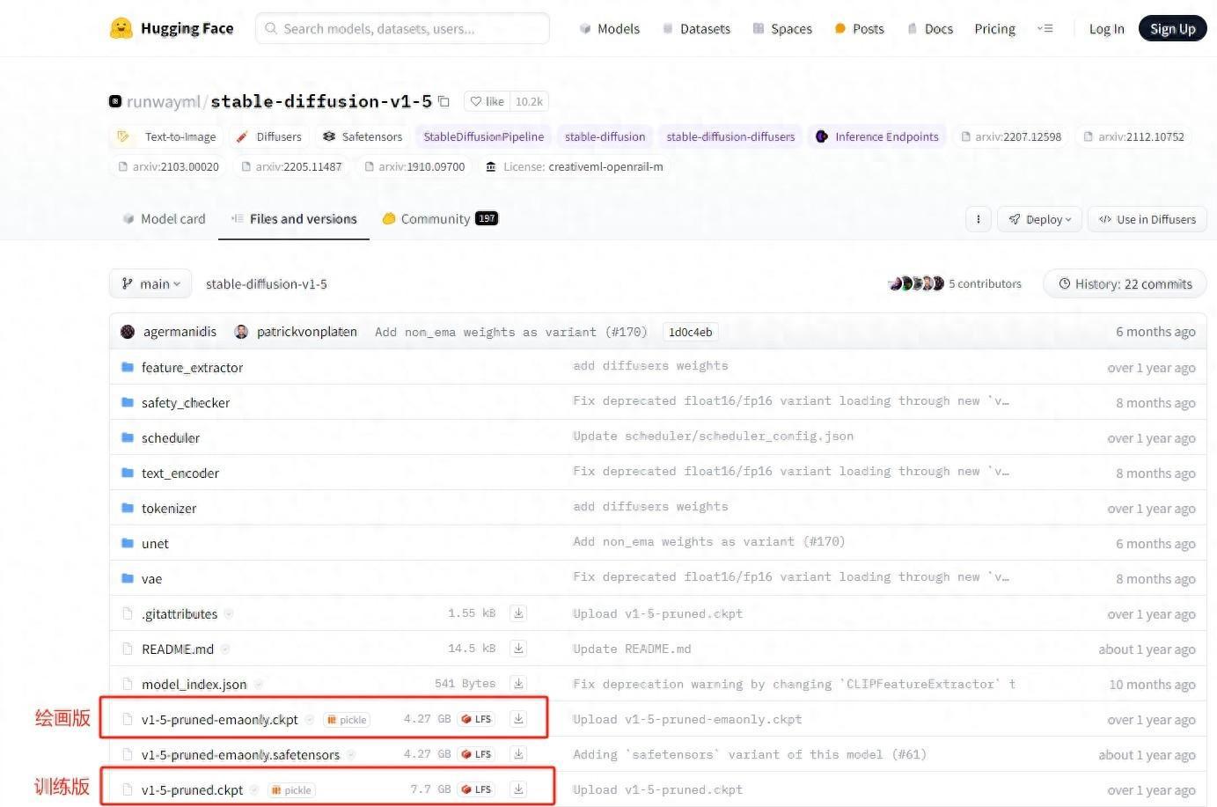The image size is (1217, 807).
Task: Download model_index.json via download icon
Action: (518, 684)
